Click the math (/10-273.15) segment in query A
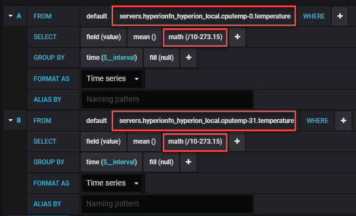The image size is (356, 216). [x=195, y=37]
